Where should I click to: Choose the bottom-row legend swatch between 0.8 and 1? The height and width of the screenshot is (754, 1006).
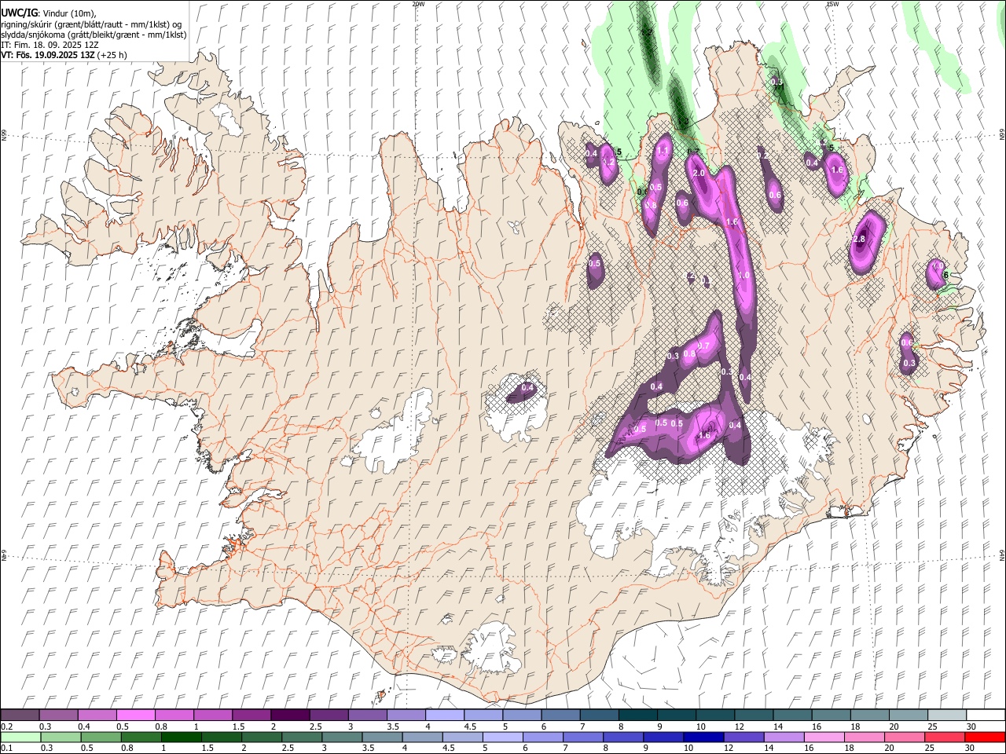(141, 737)
